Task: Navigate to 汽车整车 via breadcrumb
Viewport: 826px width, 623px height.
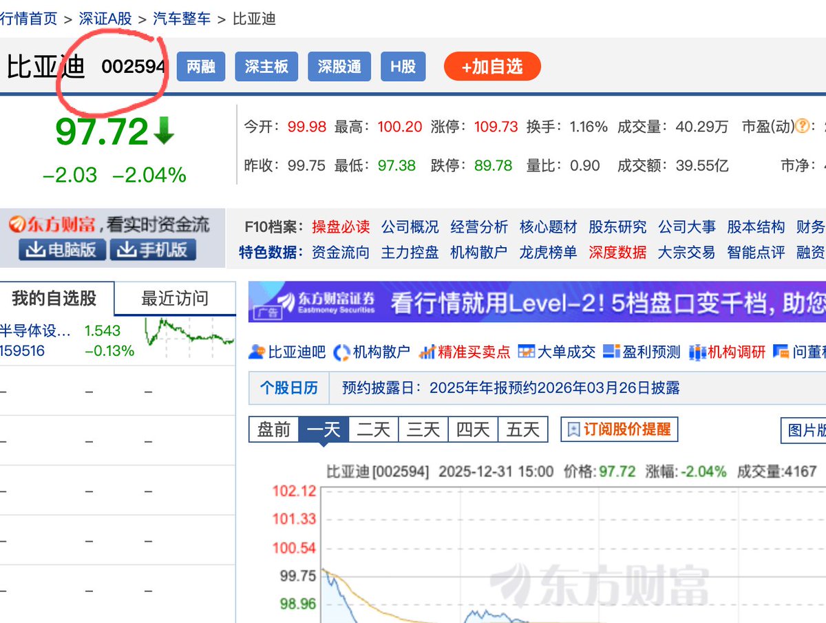Action: (x=181, y=19)
